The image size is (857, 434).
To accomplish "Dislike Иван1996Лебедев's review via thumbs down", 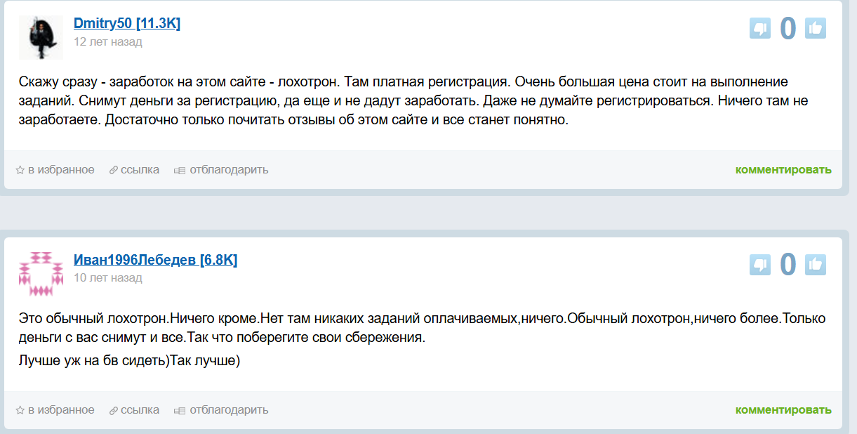I will pyautogui.click(x=761, y=265).
